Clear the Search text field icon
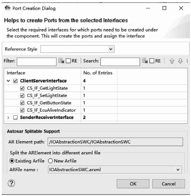Screen dimensions: 191x196 click(x=144, y=60)
